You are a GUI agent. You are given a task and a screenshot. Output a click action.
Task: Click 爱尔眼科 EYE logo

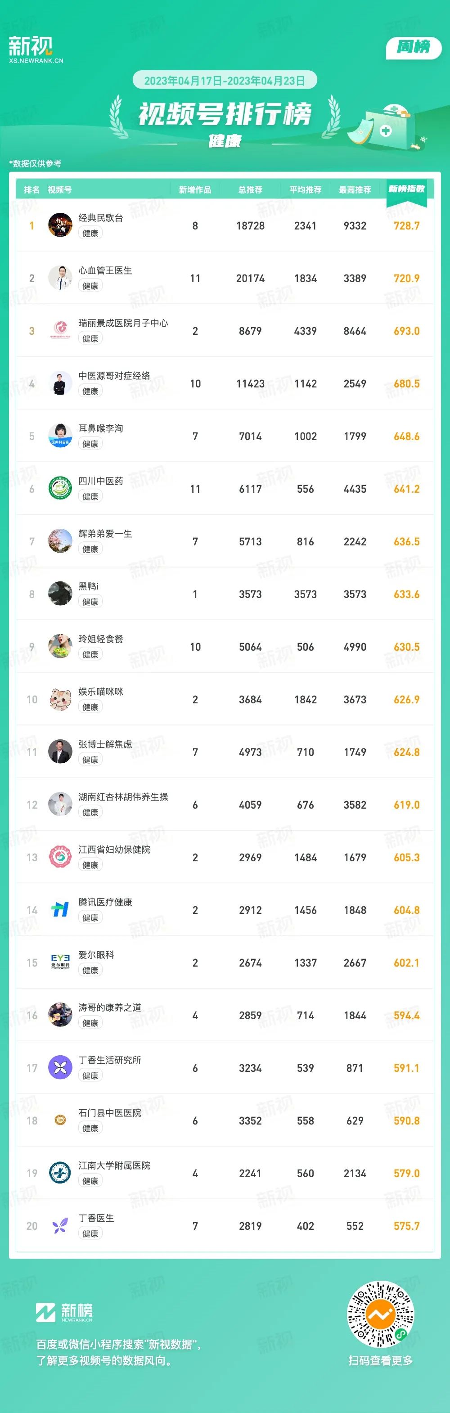60,962
